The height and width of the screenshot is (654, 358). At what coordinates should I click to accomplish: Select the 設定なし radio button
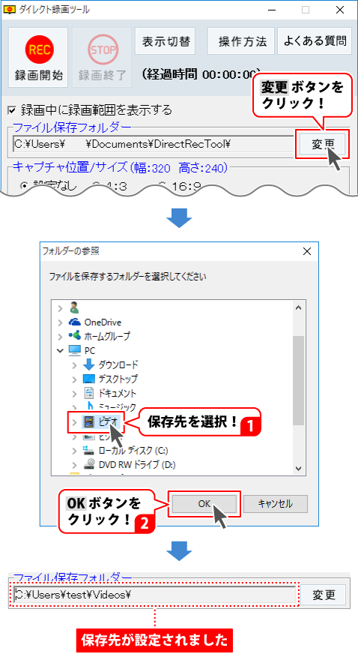tap(24, 186)
